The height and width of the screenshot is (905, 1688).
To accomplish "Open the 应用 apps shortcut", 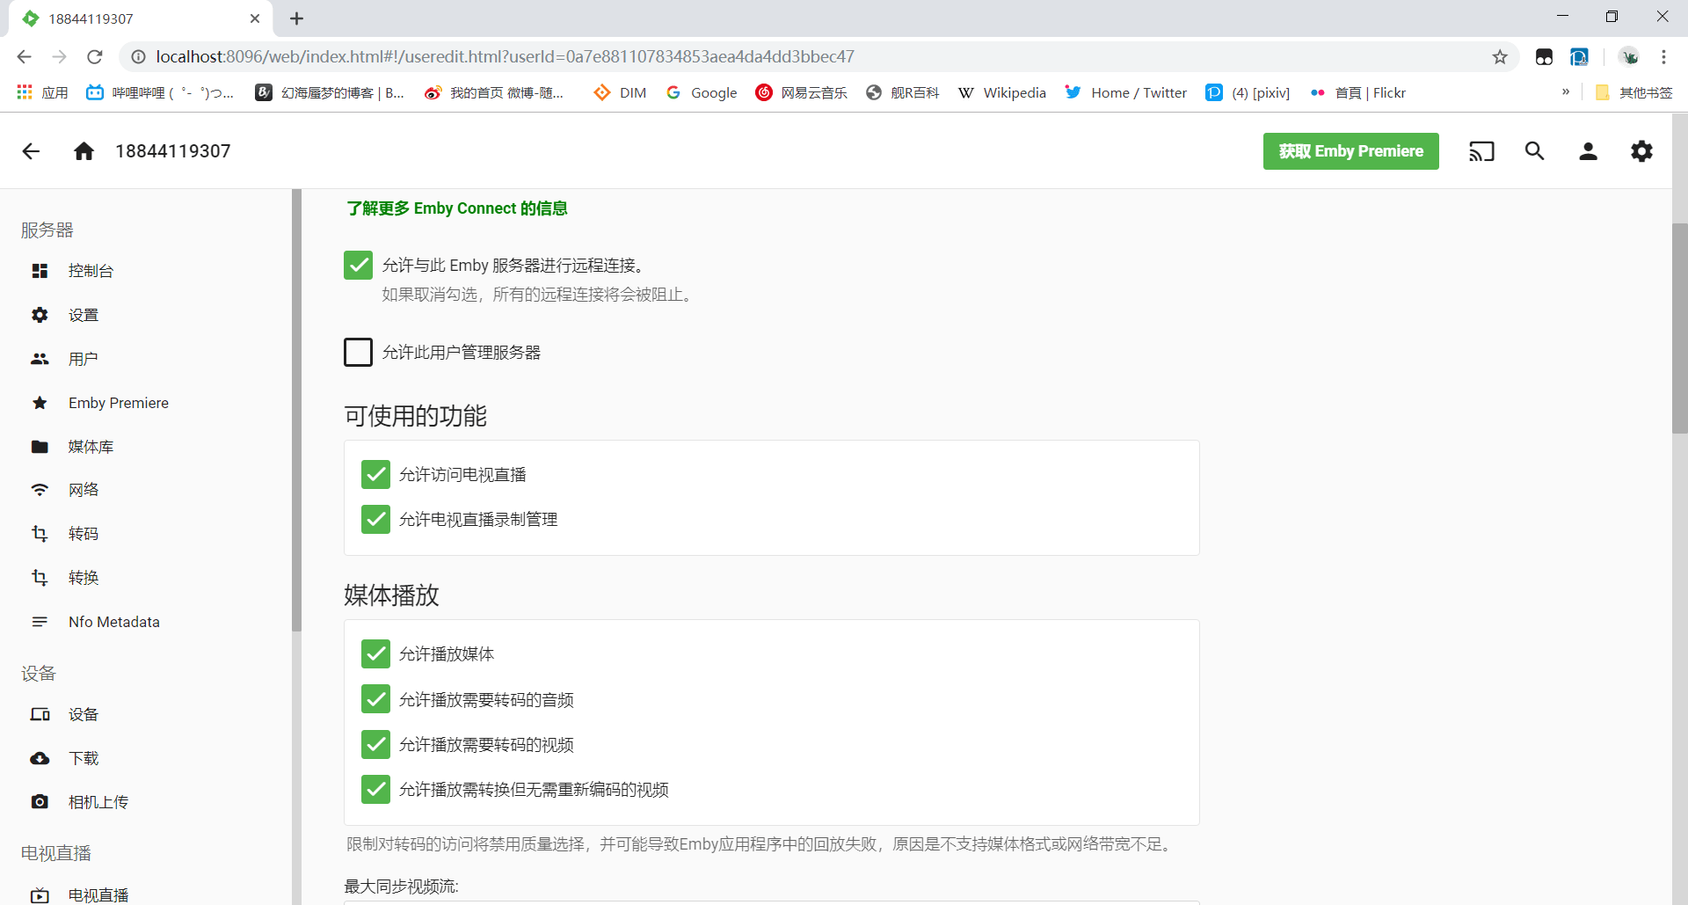I will tap(42, 92).
